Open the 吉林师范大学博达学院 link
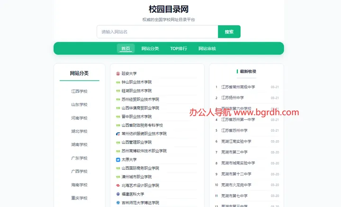The width and height of the screenshot is (341, 207). [x=140, y=203]
